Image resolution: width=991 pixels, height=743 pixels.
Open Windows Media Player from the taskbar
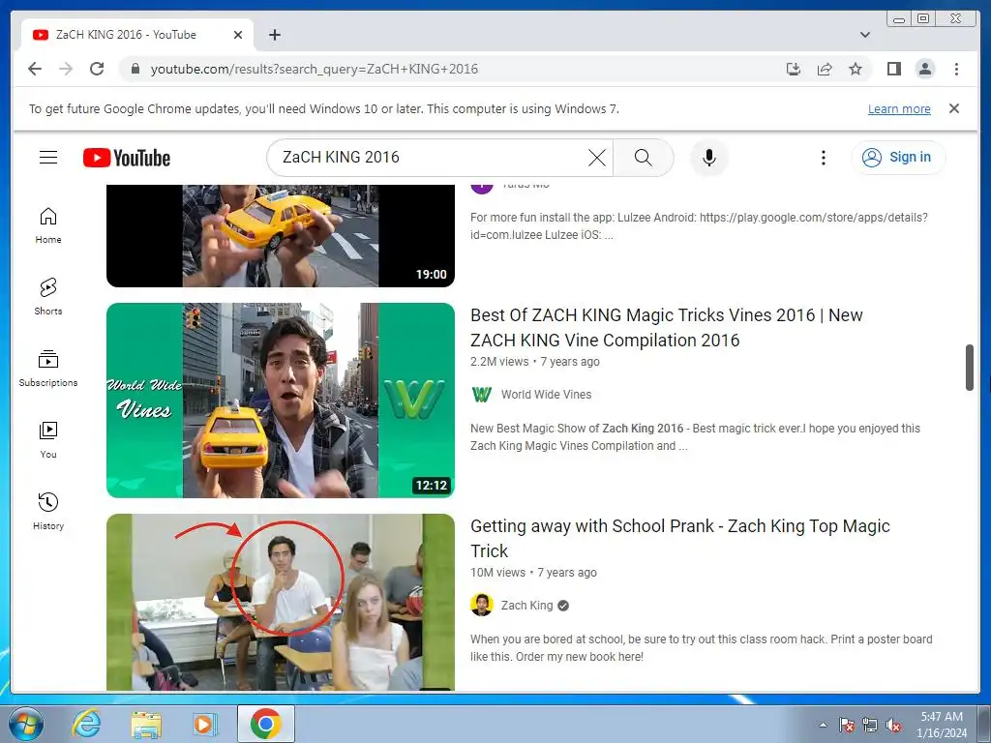pyautogui.click(x=205, y=725)
